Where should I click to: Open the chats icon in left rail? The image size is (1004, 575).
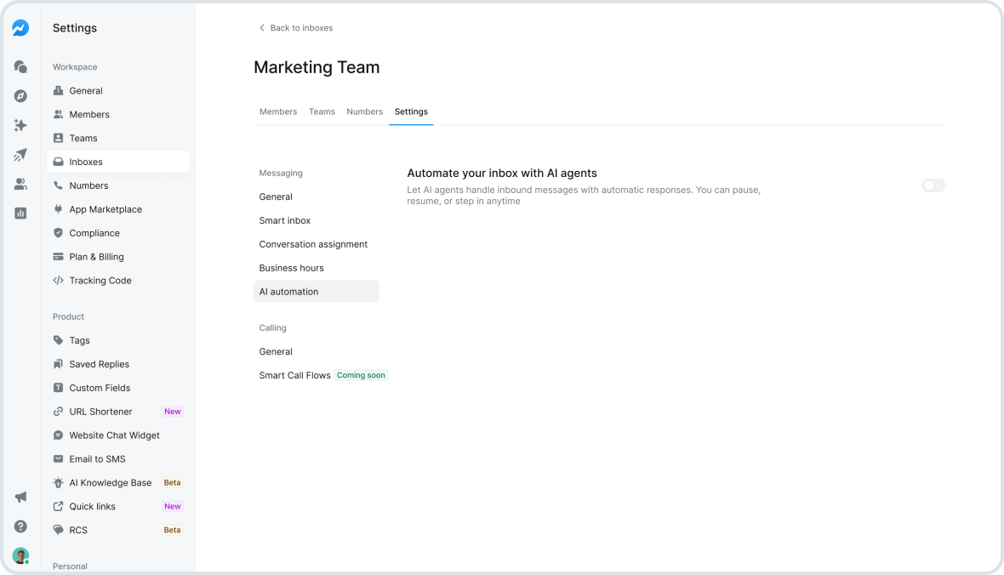[20, 66]
